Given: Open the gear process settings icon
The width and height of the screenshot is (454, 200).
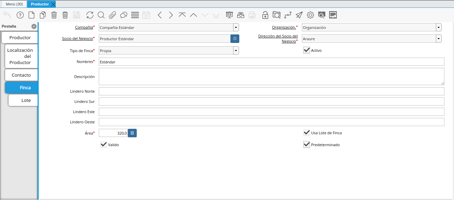Looking at the screenshot, I should tap(310, 15).
